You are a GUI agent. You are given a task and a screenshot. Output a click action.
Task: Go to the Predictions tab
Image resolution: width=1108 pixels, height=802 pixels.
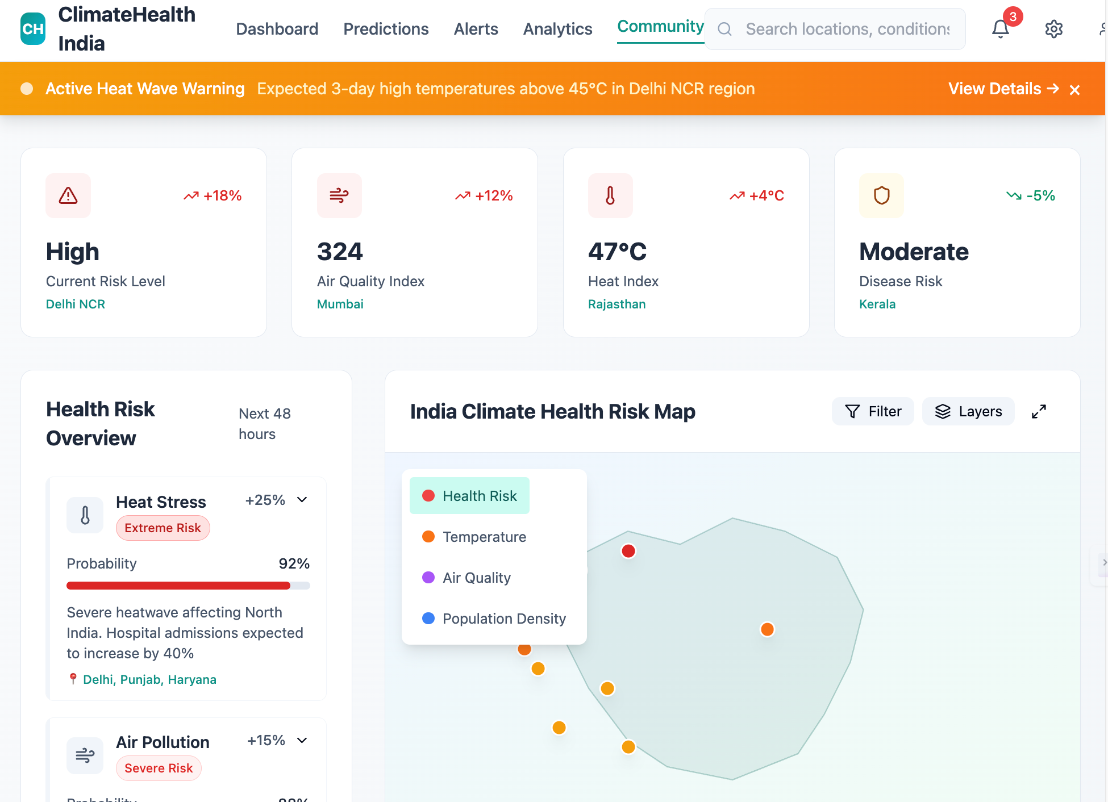[386, 29]
